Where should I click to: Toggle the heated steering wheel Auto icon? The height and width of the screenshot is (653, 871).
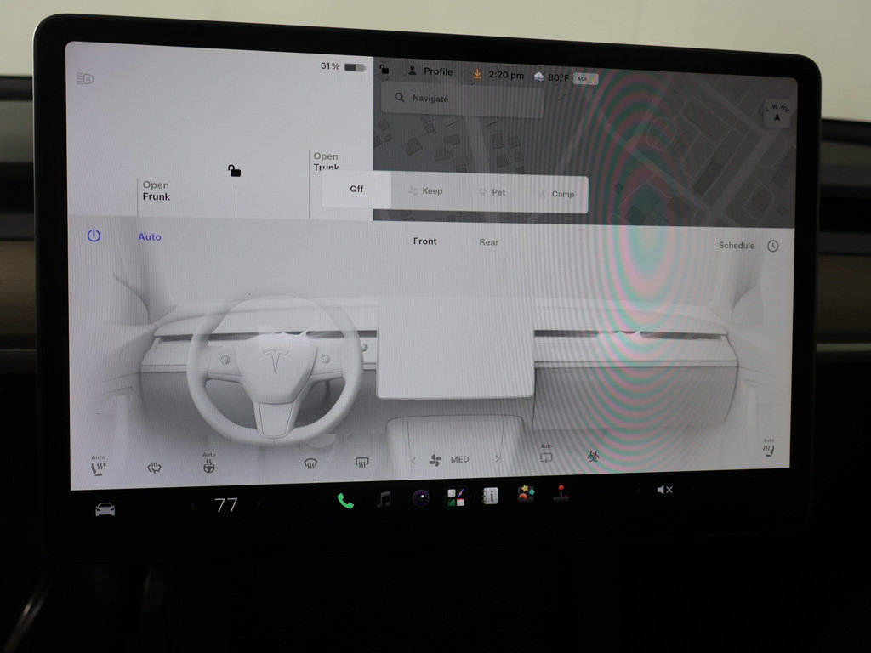coord(209,463)
